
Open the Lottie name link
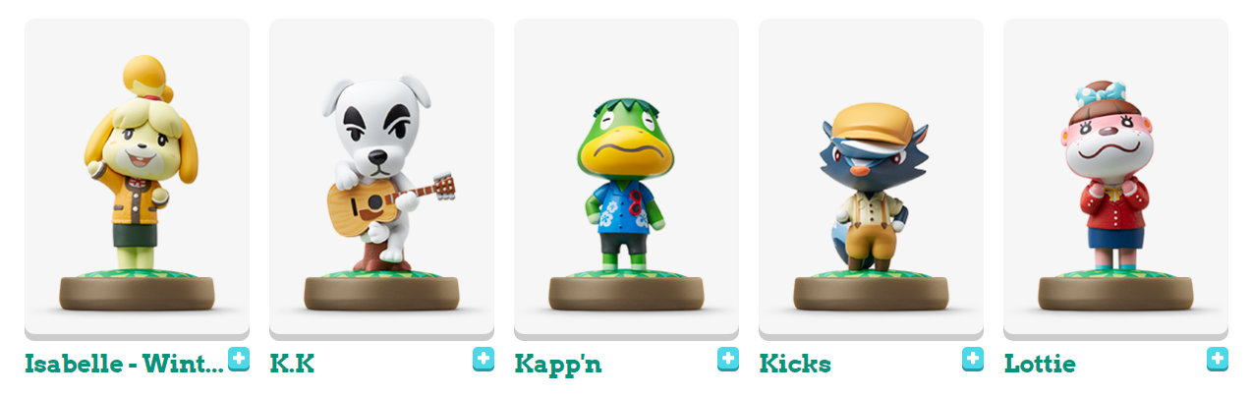[1040, 365]
